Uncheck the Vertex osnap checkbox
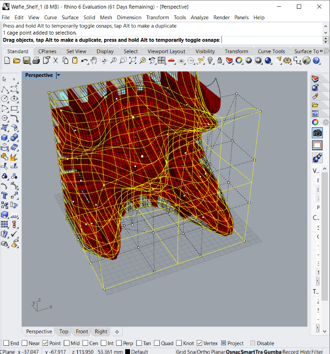Viewport: 330px width, 354px height. click(200, 343)
